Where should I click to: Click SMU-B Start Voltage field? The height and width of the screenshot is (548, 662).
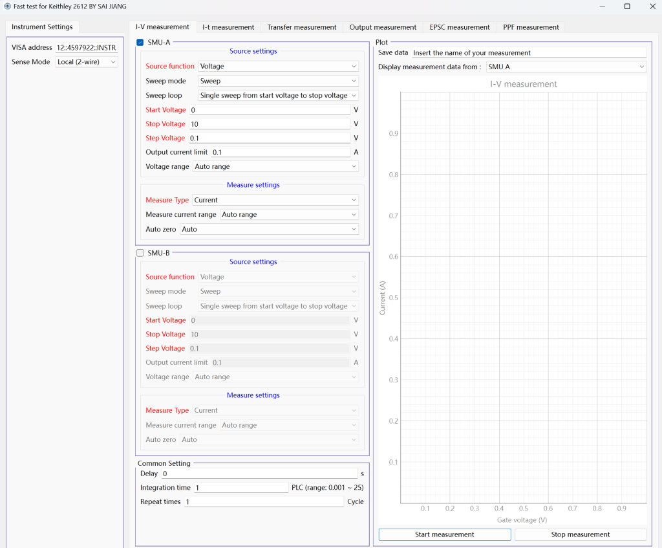pyautogui.click(x=270, y=320)
